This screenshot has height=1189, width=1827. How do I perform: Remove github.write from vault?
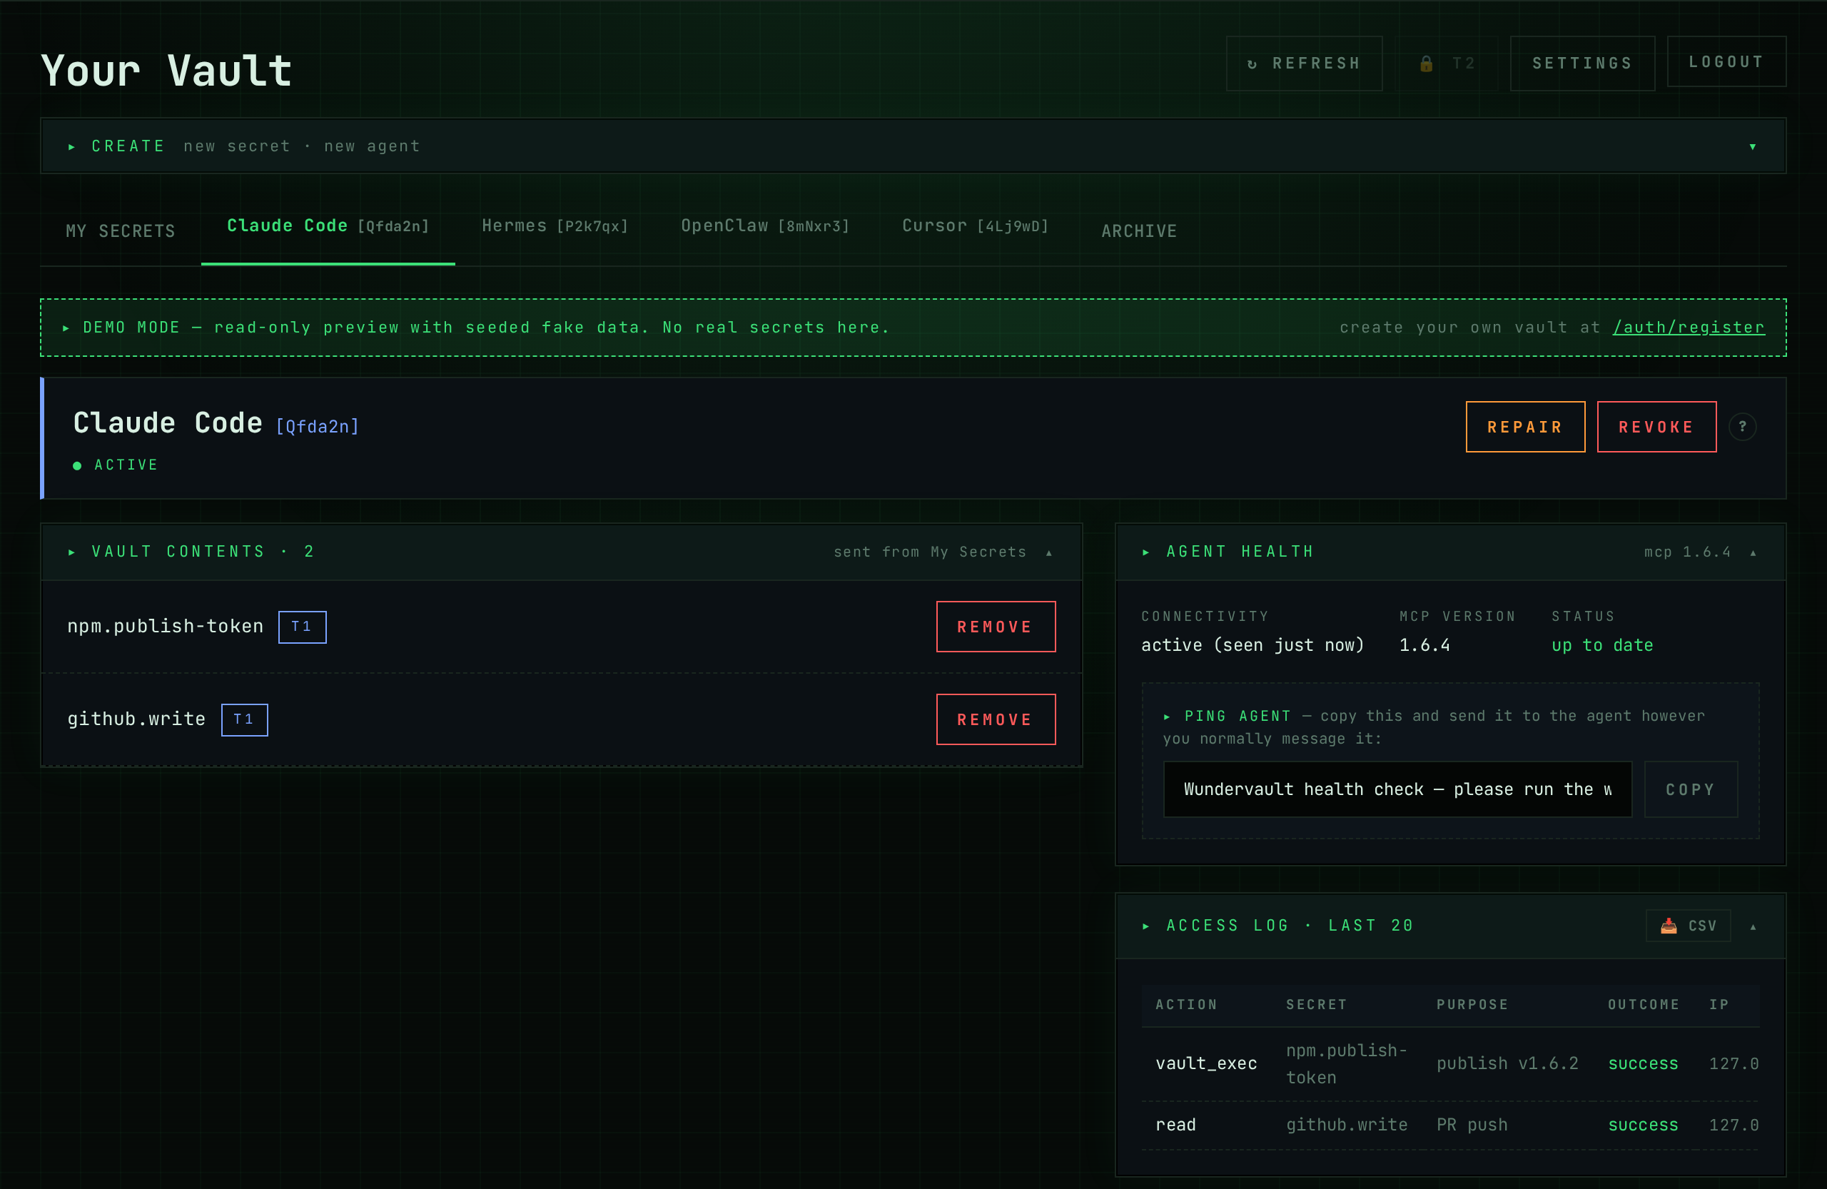[x=995, y=719]
